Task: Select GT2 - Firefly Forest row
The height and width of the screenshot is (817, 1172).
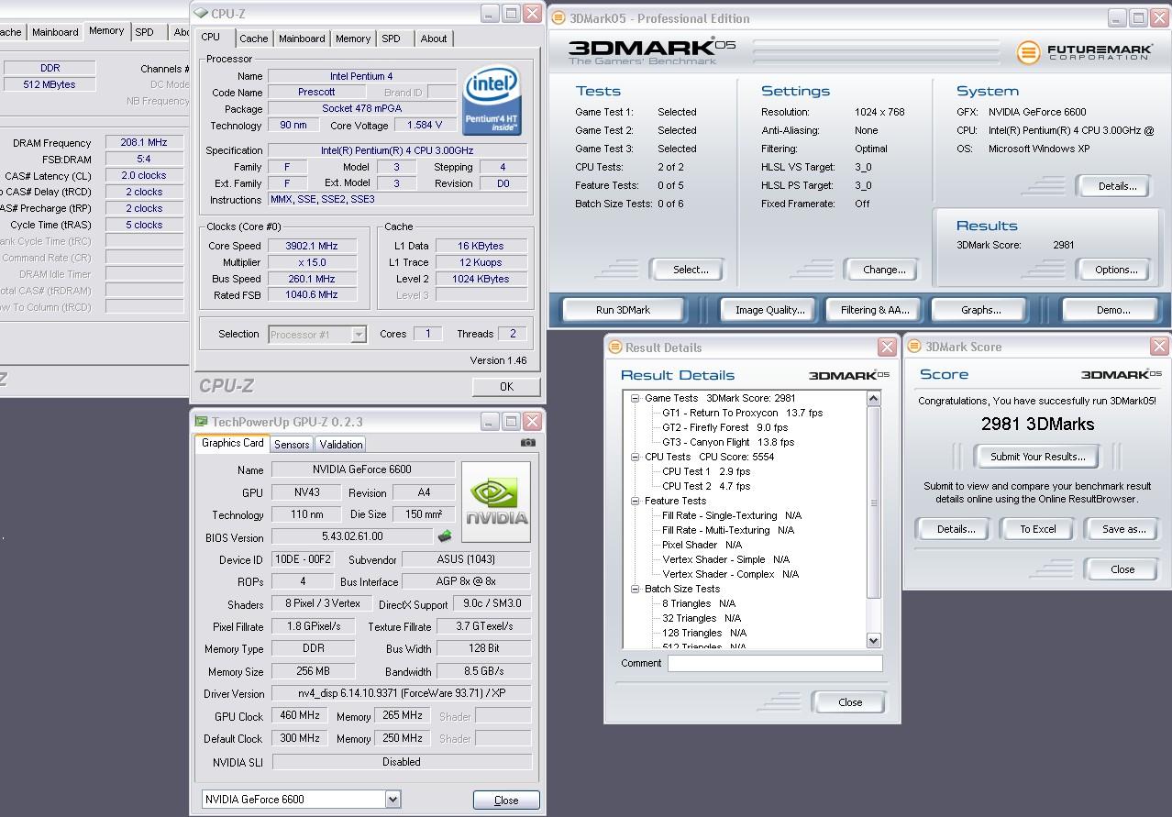Action: pos(725,427)
